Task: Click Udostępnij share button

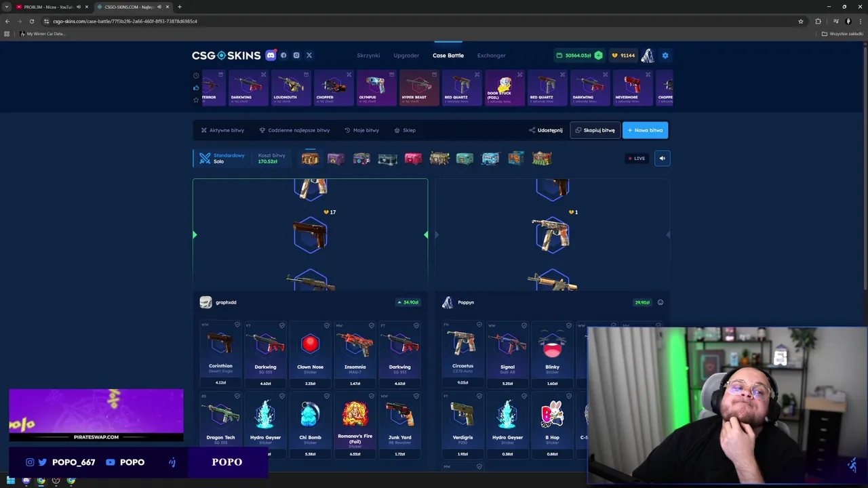Action: [x=546, y=130]
